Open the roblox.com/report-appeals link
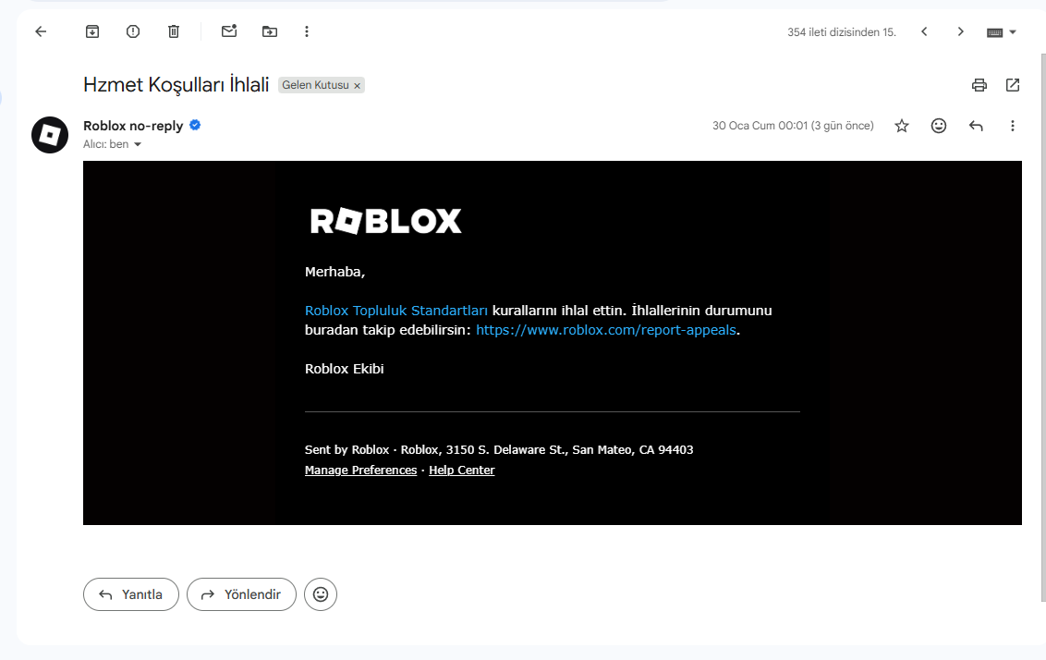Screen dimensions: 1046x660 (606, 330)
